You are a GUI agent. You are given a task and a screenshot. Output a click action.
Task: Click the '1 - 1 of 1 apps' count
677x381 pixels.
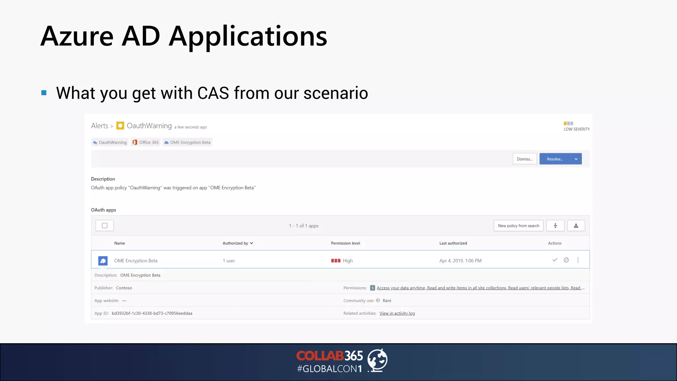304,226
